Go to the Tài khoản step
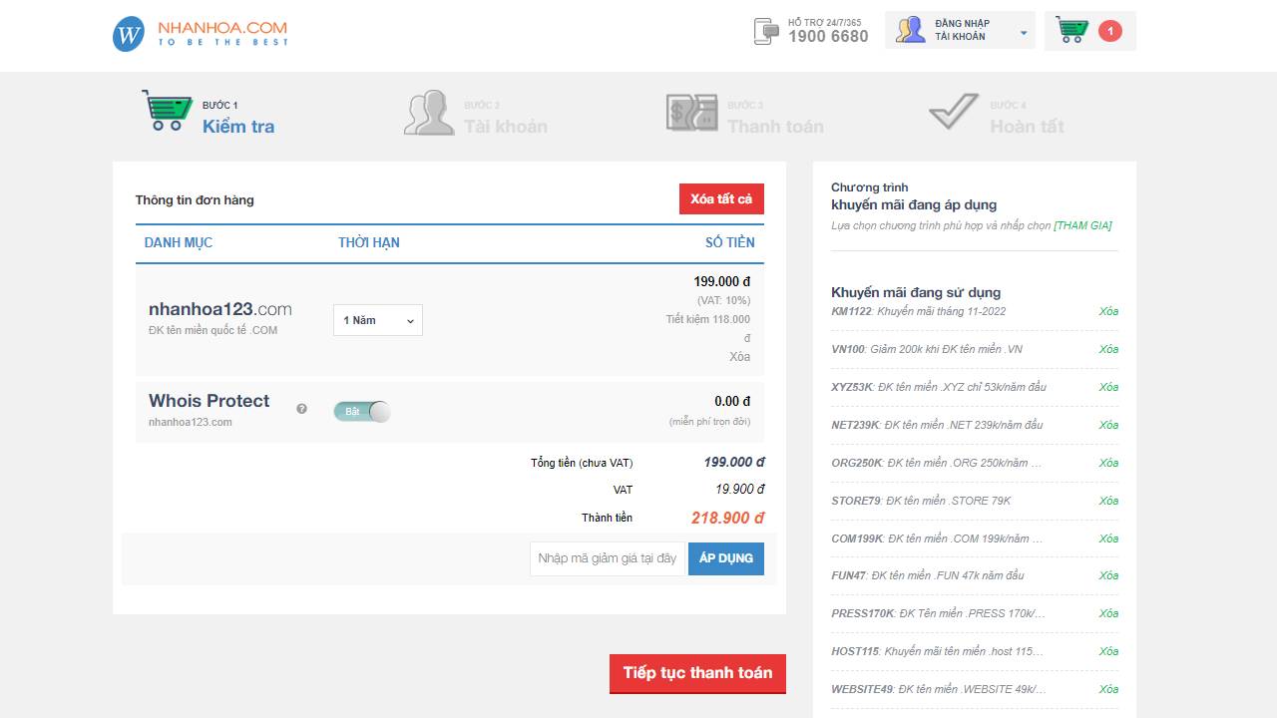This screenshot has height=718, width=1277. pyautogui.click(x=505, y=127)
